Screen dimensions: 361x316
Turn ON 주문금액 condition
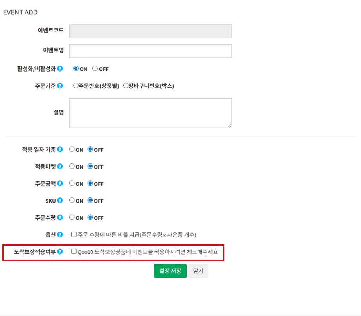pos(72,183)
